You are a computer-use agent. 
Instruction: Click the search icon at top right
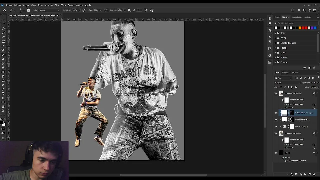[304, 10]
